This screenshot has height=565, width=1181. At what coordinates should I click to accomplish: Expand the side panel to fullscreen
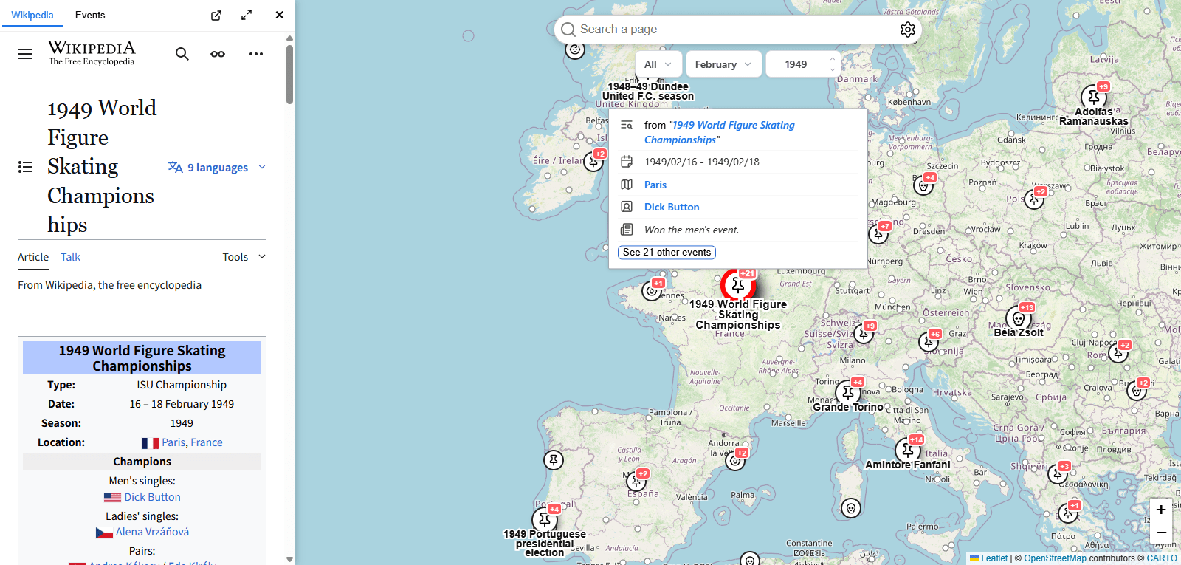[247, 16]
